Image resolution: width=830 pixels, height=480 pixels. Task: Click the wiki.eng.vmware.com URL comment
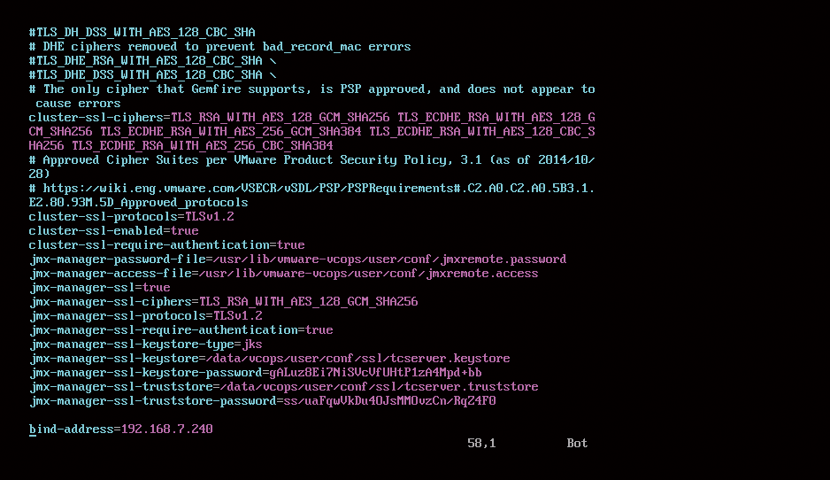pyautogui.click(x=311, y=195)
